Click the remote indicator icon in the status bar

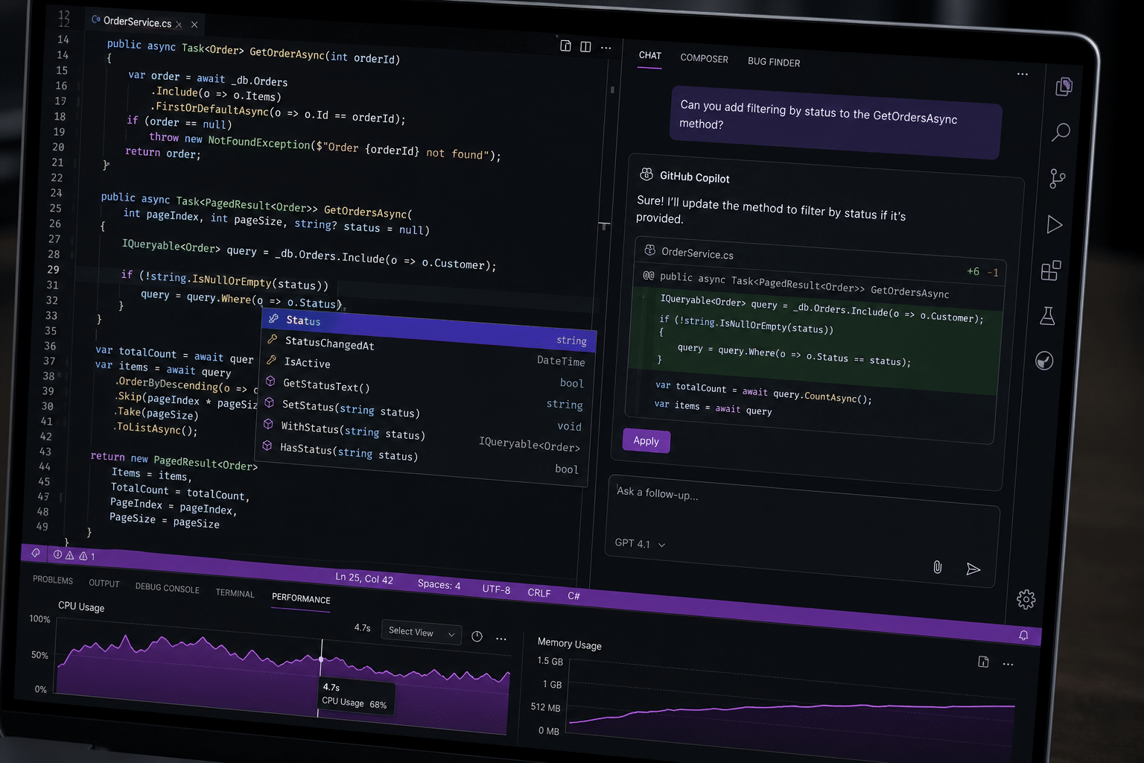(36, 553)
